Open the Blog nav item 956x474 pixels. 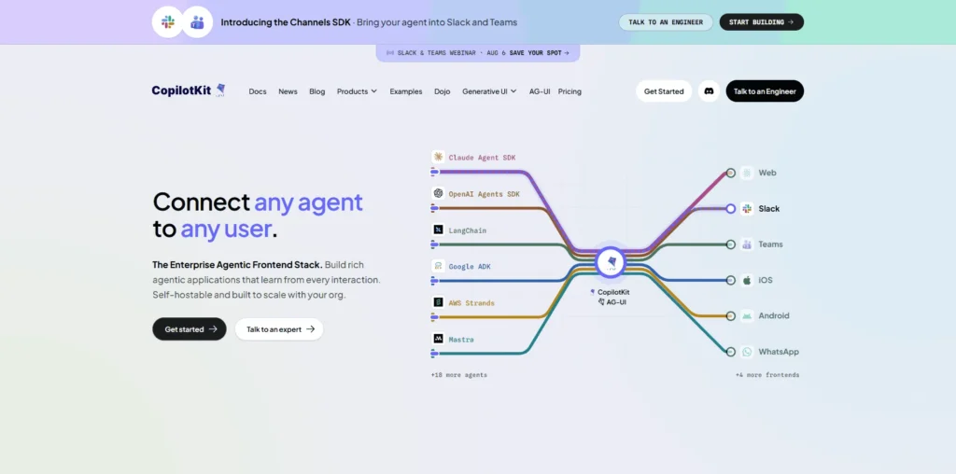pos(317,91)
